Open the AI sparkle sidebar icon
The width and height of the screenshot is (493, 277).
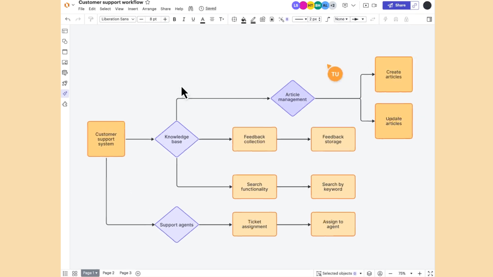(65, 94)
